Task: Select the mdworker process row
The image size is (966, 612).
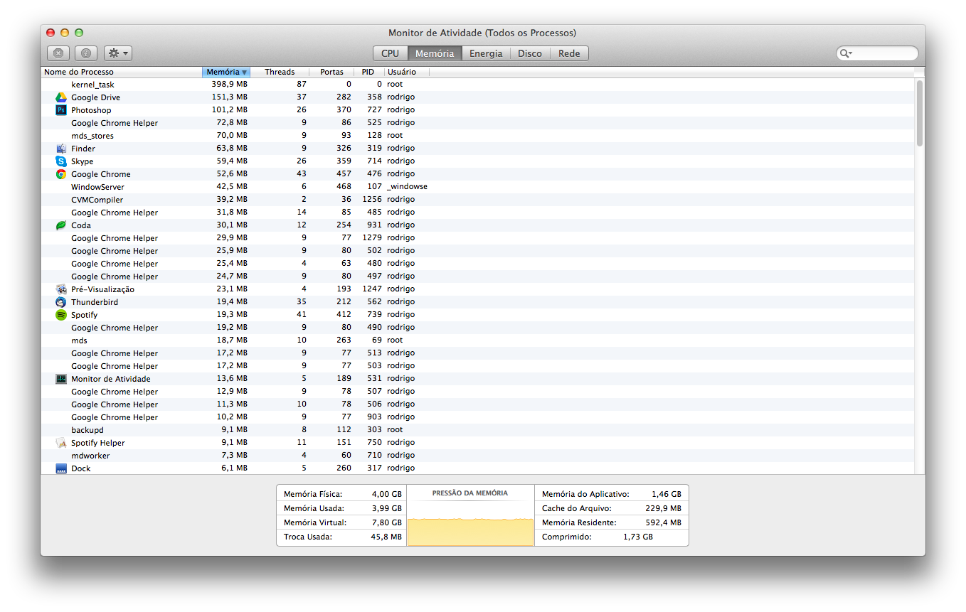Action: click(477, 456)
